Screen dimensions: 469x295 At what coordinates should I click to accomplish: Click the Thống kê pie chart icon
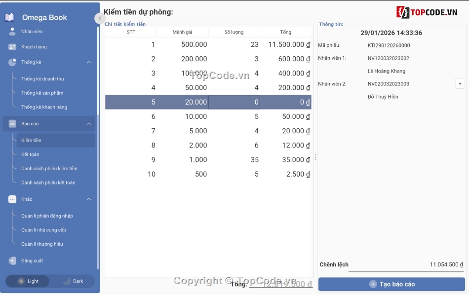12,62
